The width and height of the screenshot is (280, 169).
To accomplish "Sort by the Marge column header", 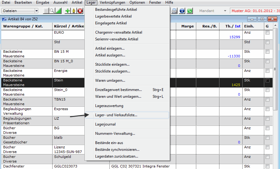I will pos(187,26).
